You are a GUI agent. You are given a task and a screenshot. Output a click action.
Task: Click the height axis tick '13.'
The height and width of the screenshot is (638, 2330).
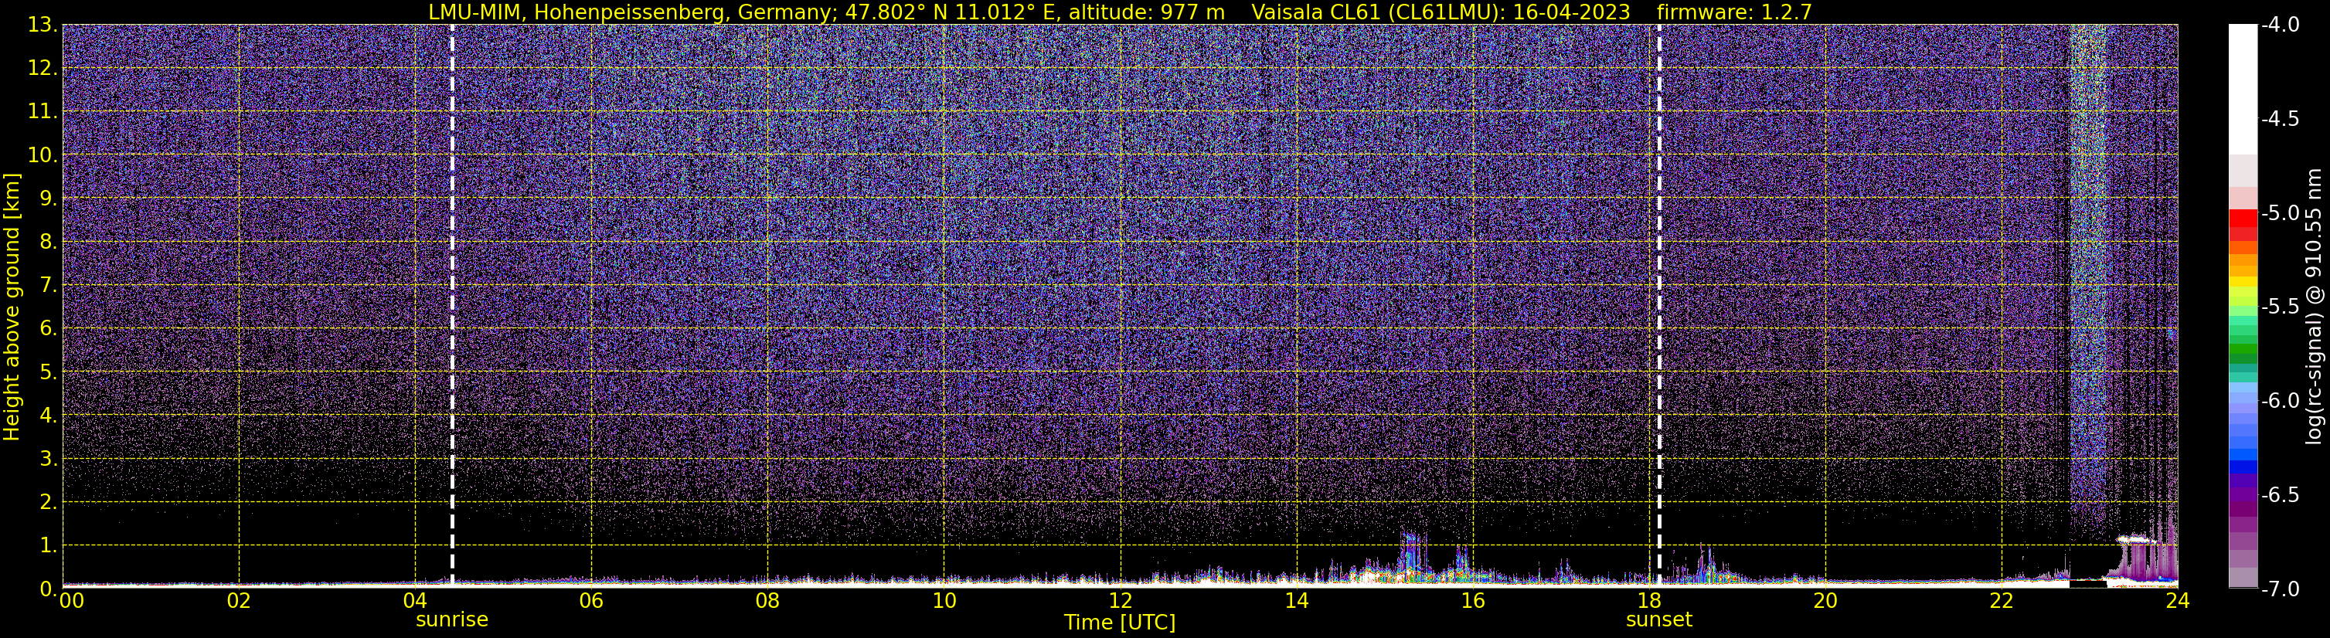43,25
